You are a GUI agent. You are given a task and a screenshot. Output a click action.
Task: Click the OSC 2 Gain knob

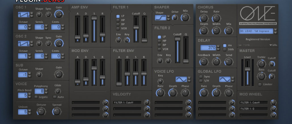coord(59,43)
